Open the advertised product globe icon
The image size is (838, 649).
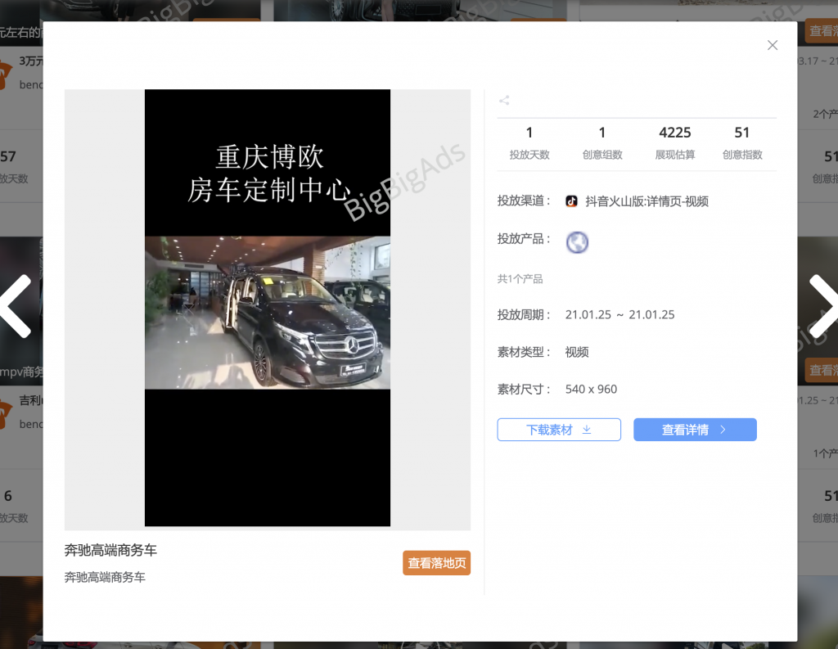pos(577,242)
